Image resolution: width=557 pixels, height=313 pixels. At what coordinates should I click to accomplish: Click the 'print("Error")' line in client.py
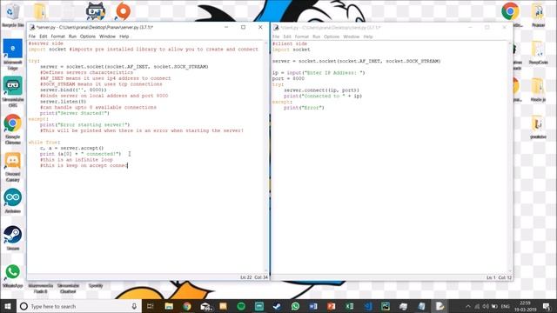click(x=304, y=108)
